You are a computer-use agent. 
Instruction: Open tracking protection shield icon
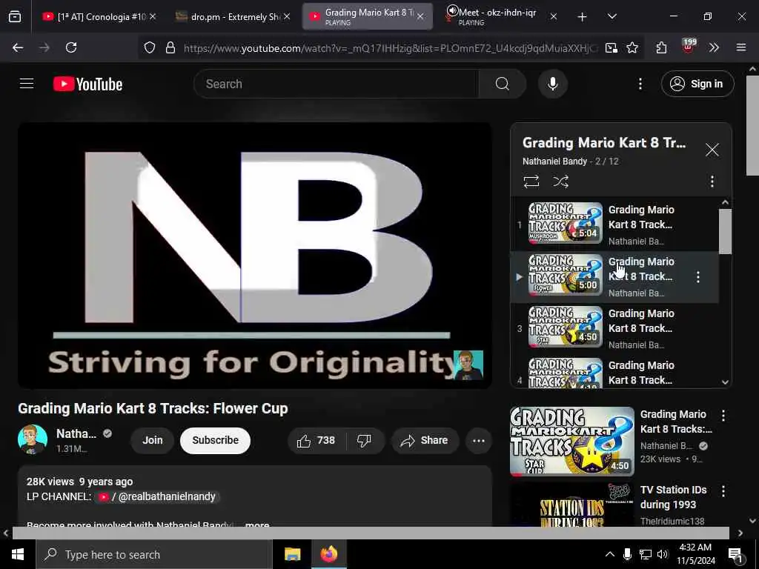coord(150,47)
